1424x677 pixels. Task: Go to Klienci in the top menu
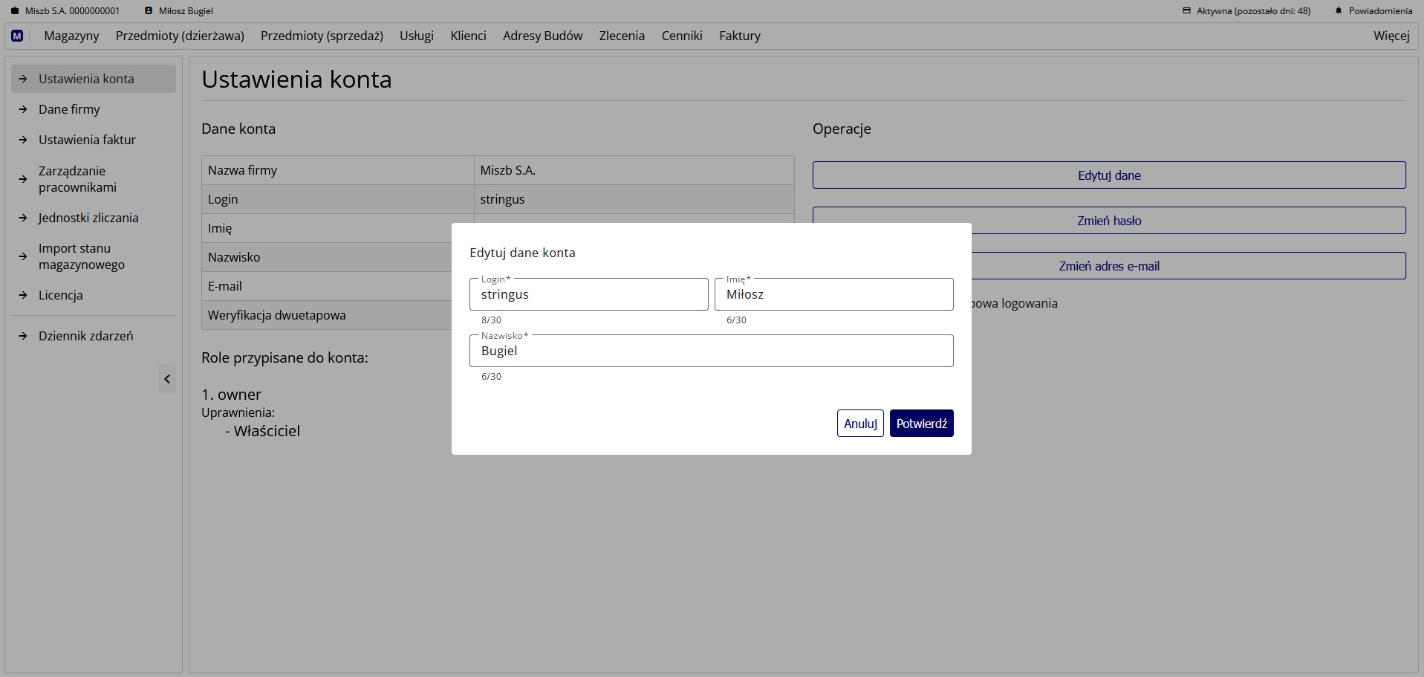click(x=468, y=36)
